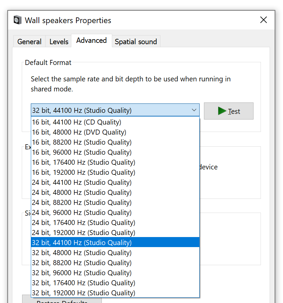Collapse the default format dropdown arrow
Screen dimensions: 283x303
[x=194, y=110]
